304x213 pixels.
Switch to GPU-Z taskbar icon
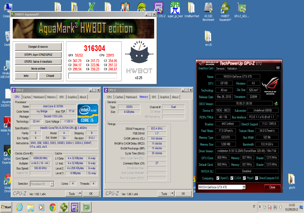[x=86, y=207]
